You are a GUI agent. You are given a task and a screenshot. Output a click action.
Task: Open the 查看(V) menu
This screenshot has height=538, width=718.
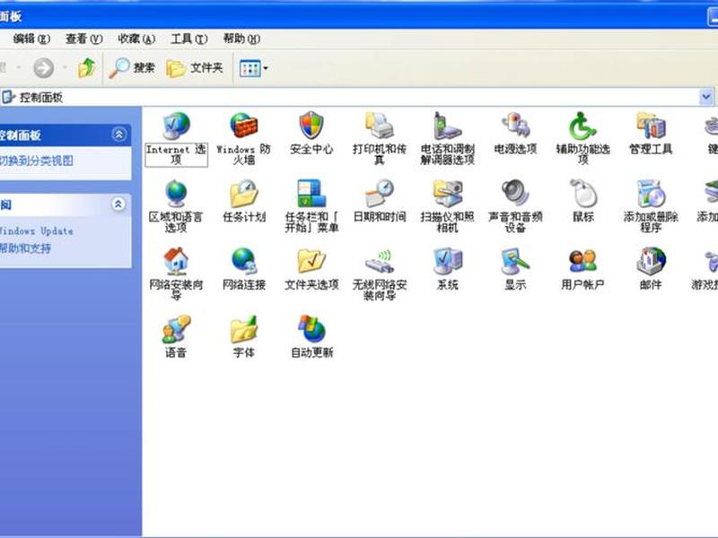83,39
